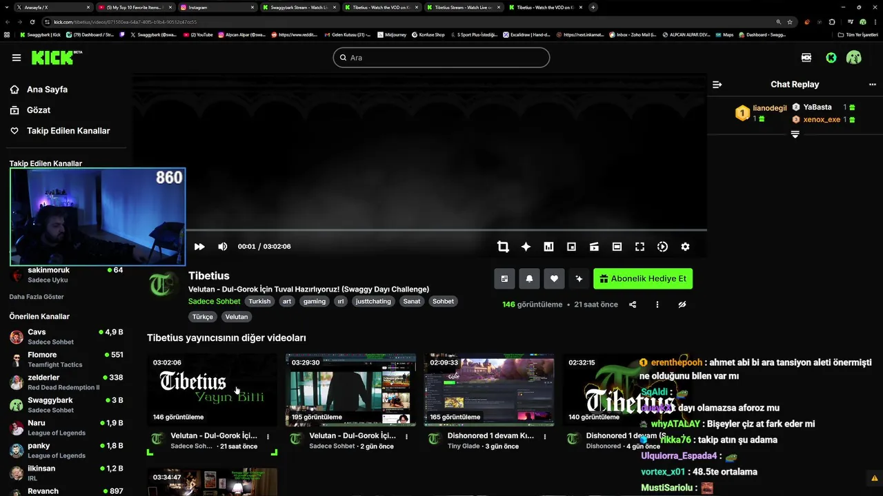Click the crop/clip icon in the player
Viewport: 883px width, 496px height.
[x=503, y=247]
